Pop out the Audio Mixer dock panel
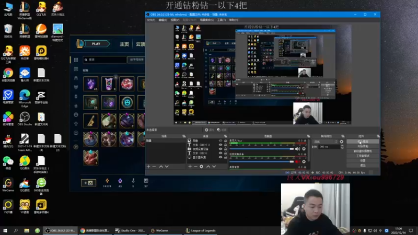This screenshot has width=418, height=235. coord(308,136)
